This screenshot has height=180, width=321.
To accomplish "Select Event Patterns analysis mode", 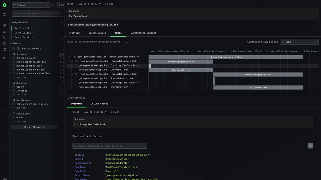I will [x=24, y=37].
